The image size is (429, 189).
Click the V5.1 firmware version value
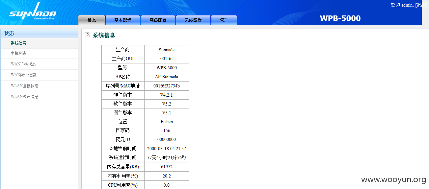point(167,113)
